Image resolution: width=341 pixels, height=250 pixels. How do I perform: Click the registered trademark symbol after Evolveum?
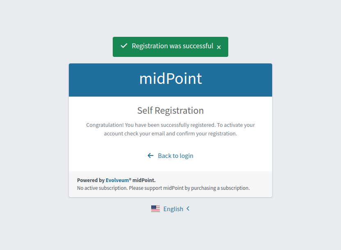pyautogui.click(x=130, y=179)
